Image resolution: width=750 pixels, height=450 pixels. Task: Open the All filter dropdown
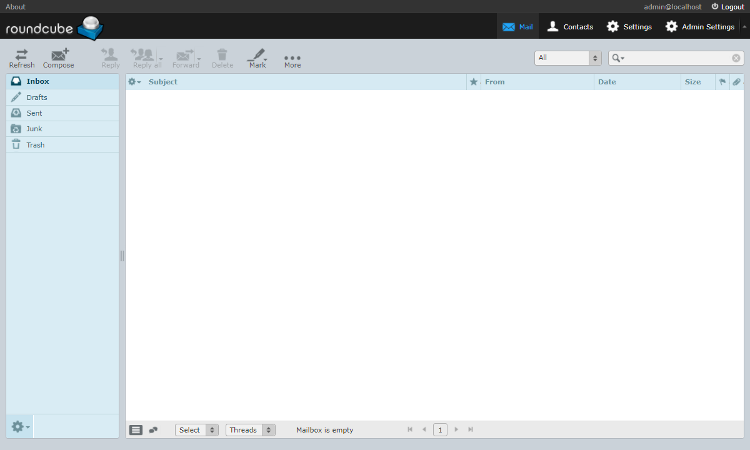567,58
